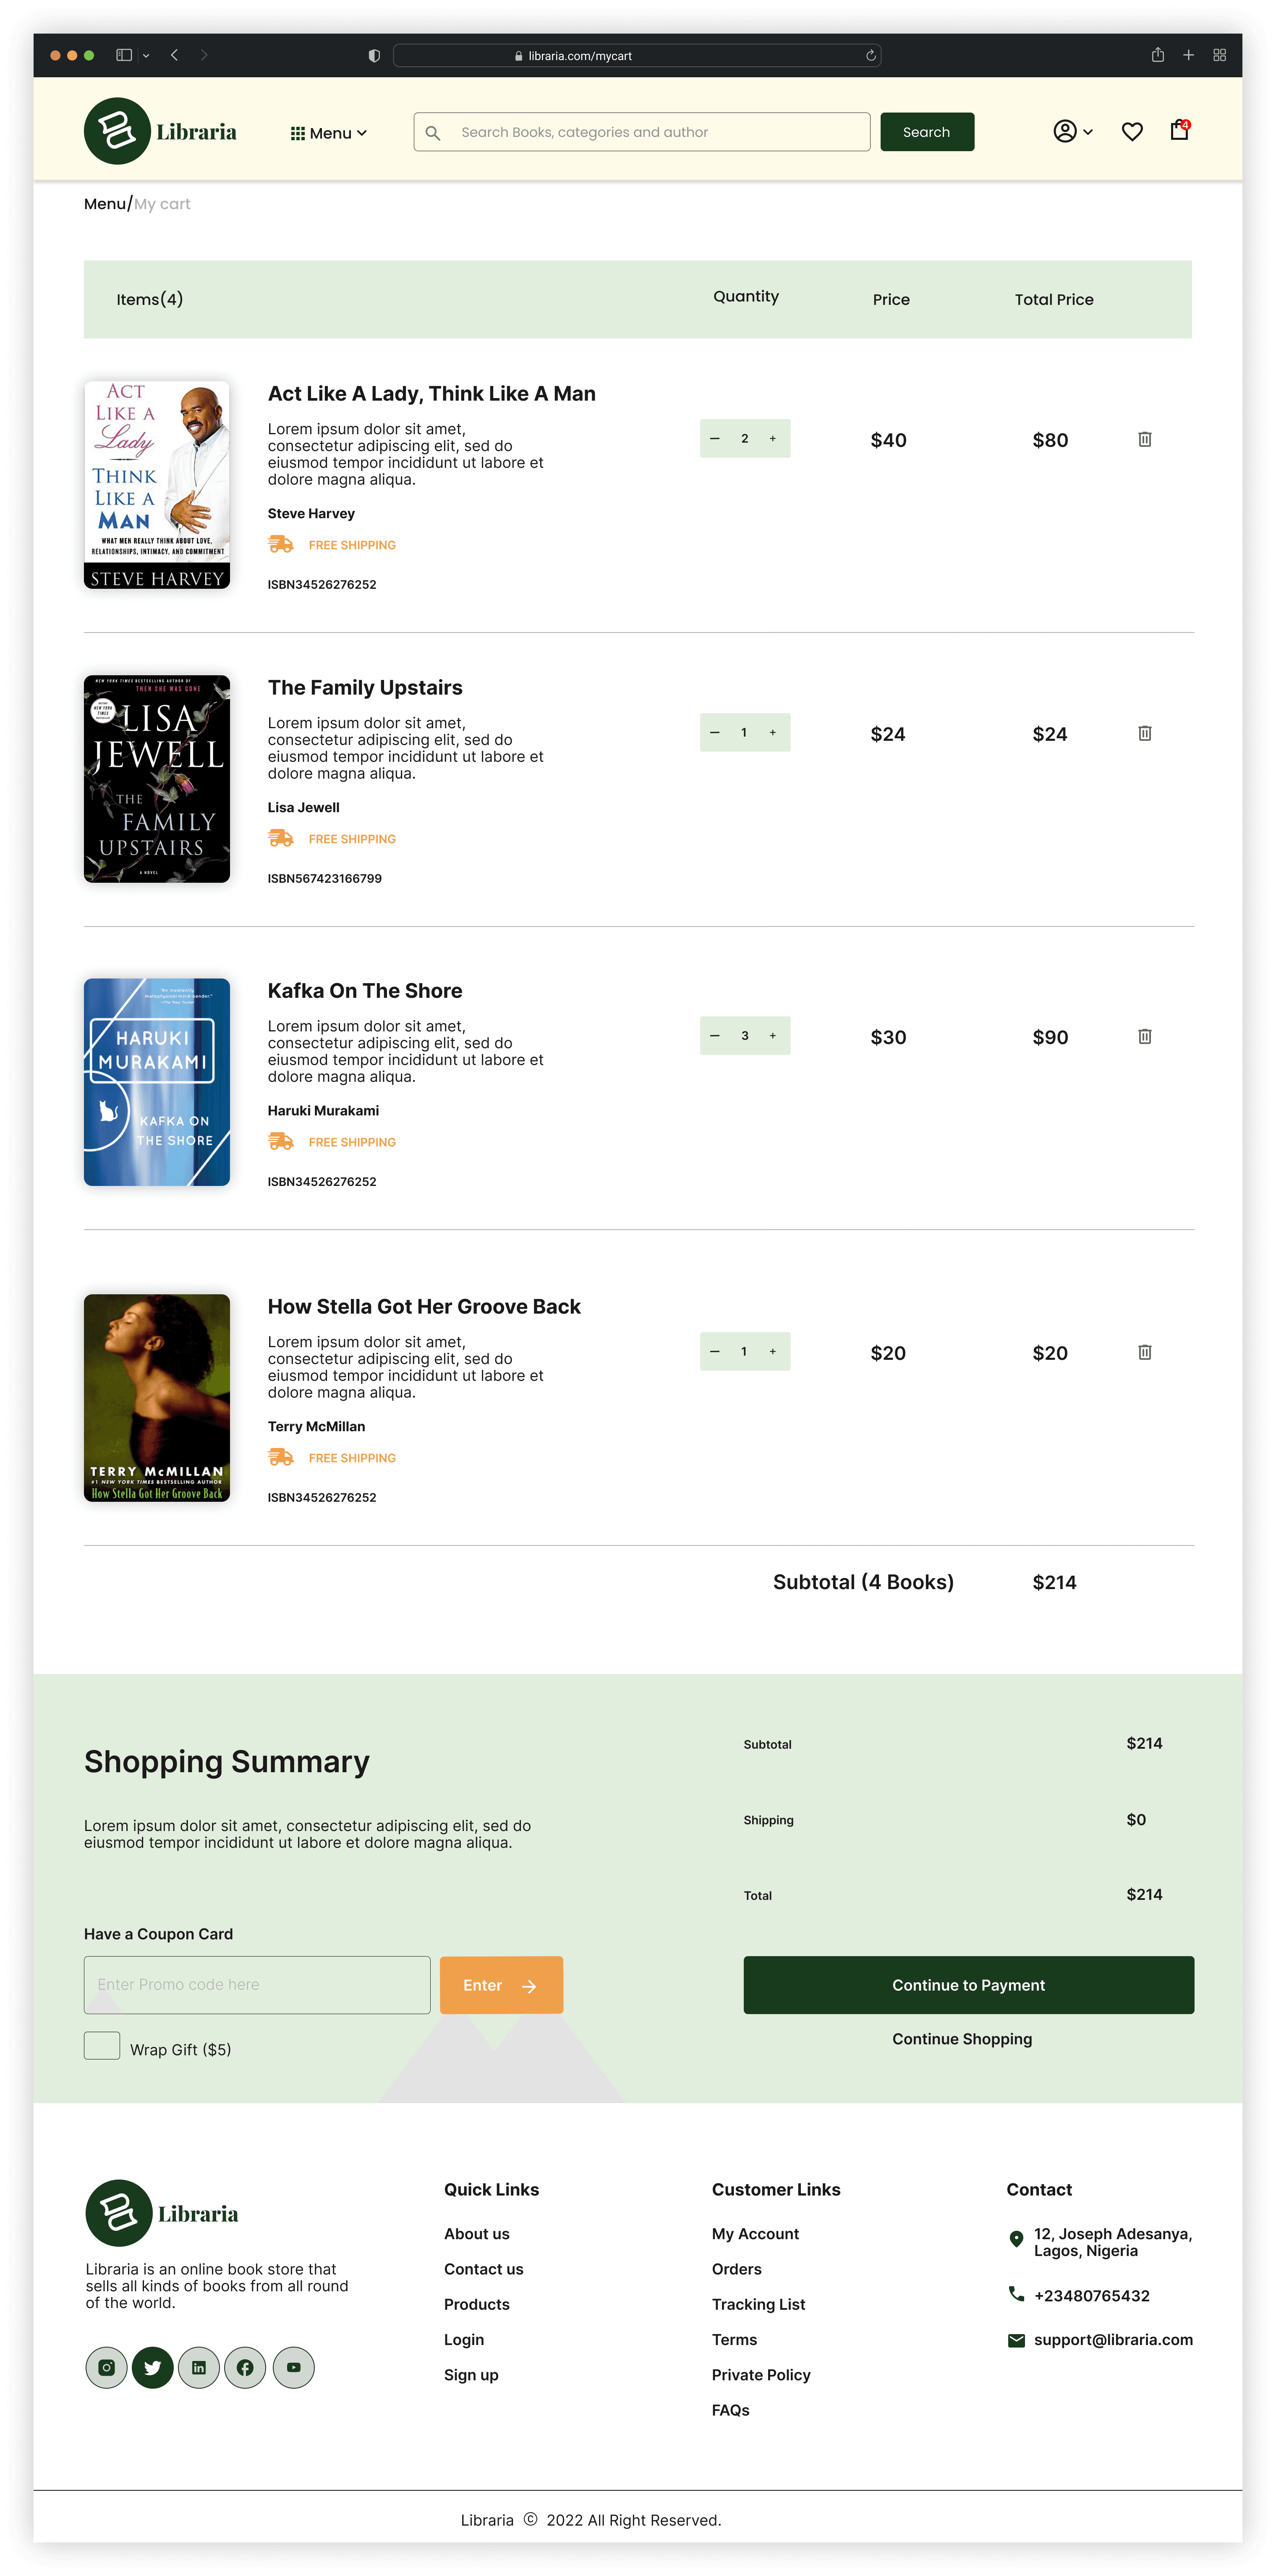Open the LinkedIn footer icon
Image resolution: width=1276 pixels, height=2576 pixels.
click(199, 2367)
